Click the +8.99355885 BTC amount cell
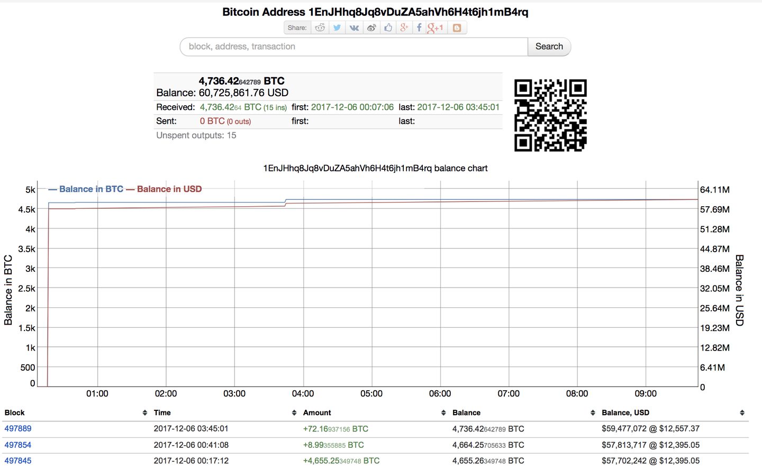The image size is (762, 469). pos(333,445)
